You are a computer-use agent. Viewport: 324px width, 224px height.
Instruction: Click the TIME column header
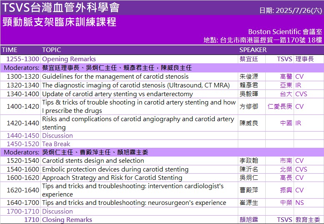click(x=10, y=50)
